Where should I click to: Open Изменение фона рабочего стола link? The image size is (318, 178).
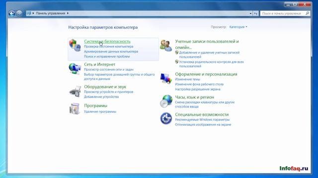click(199, 85)
